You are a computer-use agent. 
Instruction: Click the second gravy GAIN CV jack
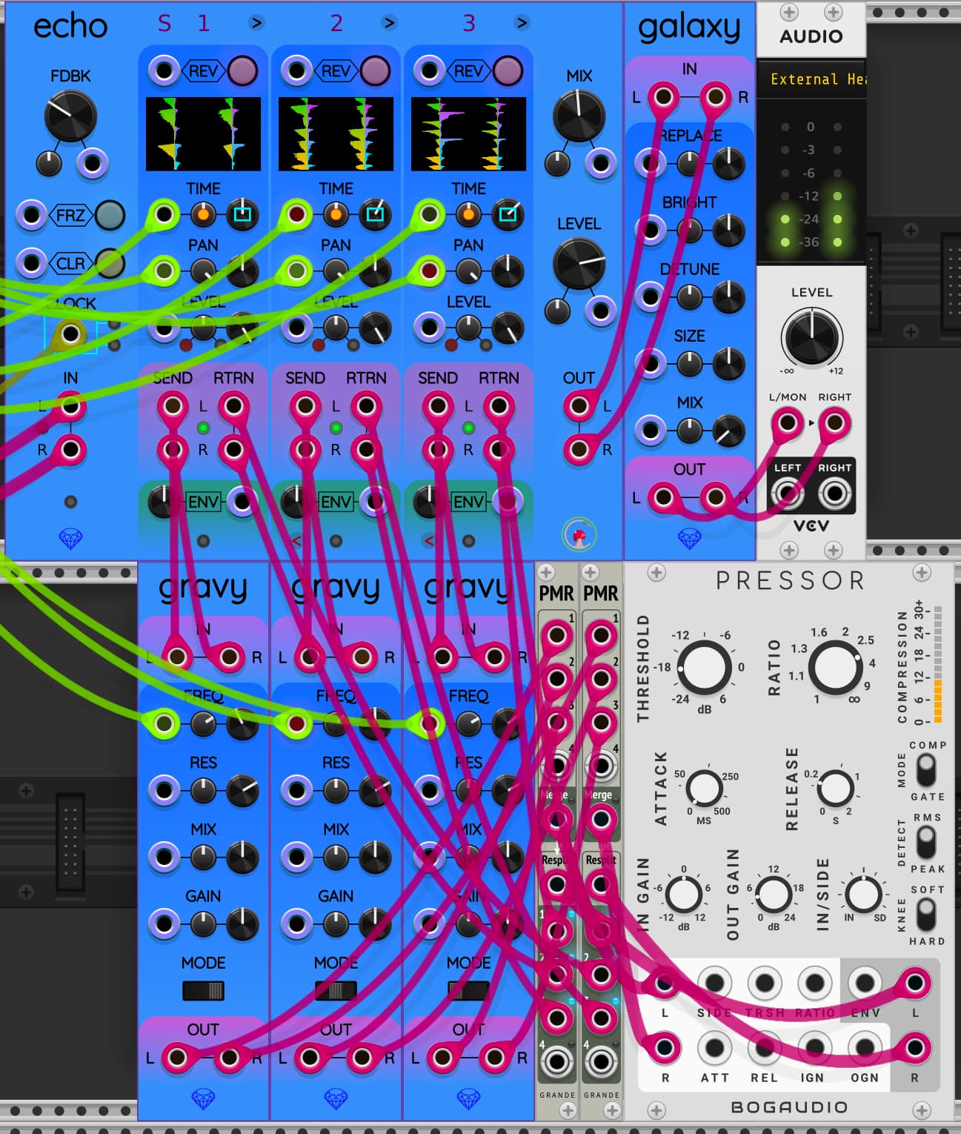[x=296, y=924]
